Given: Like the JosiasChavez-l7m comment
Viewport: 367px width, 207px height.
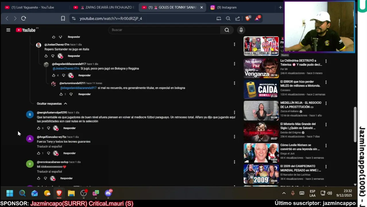Looking at the screenshot, I should pos(46,56).
